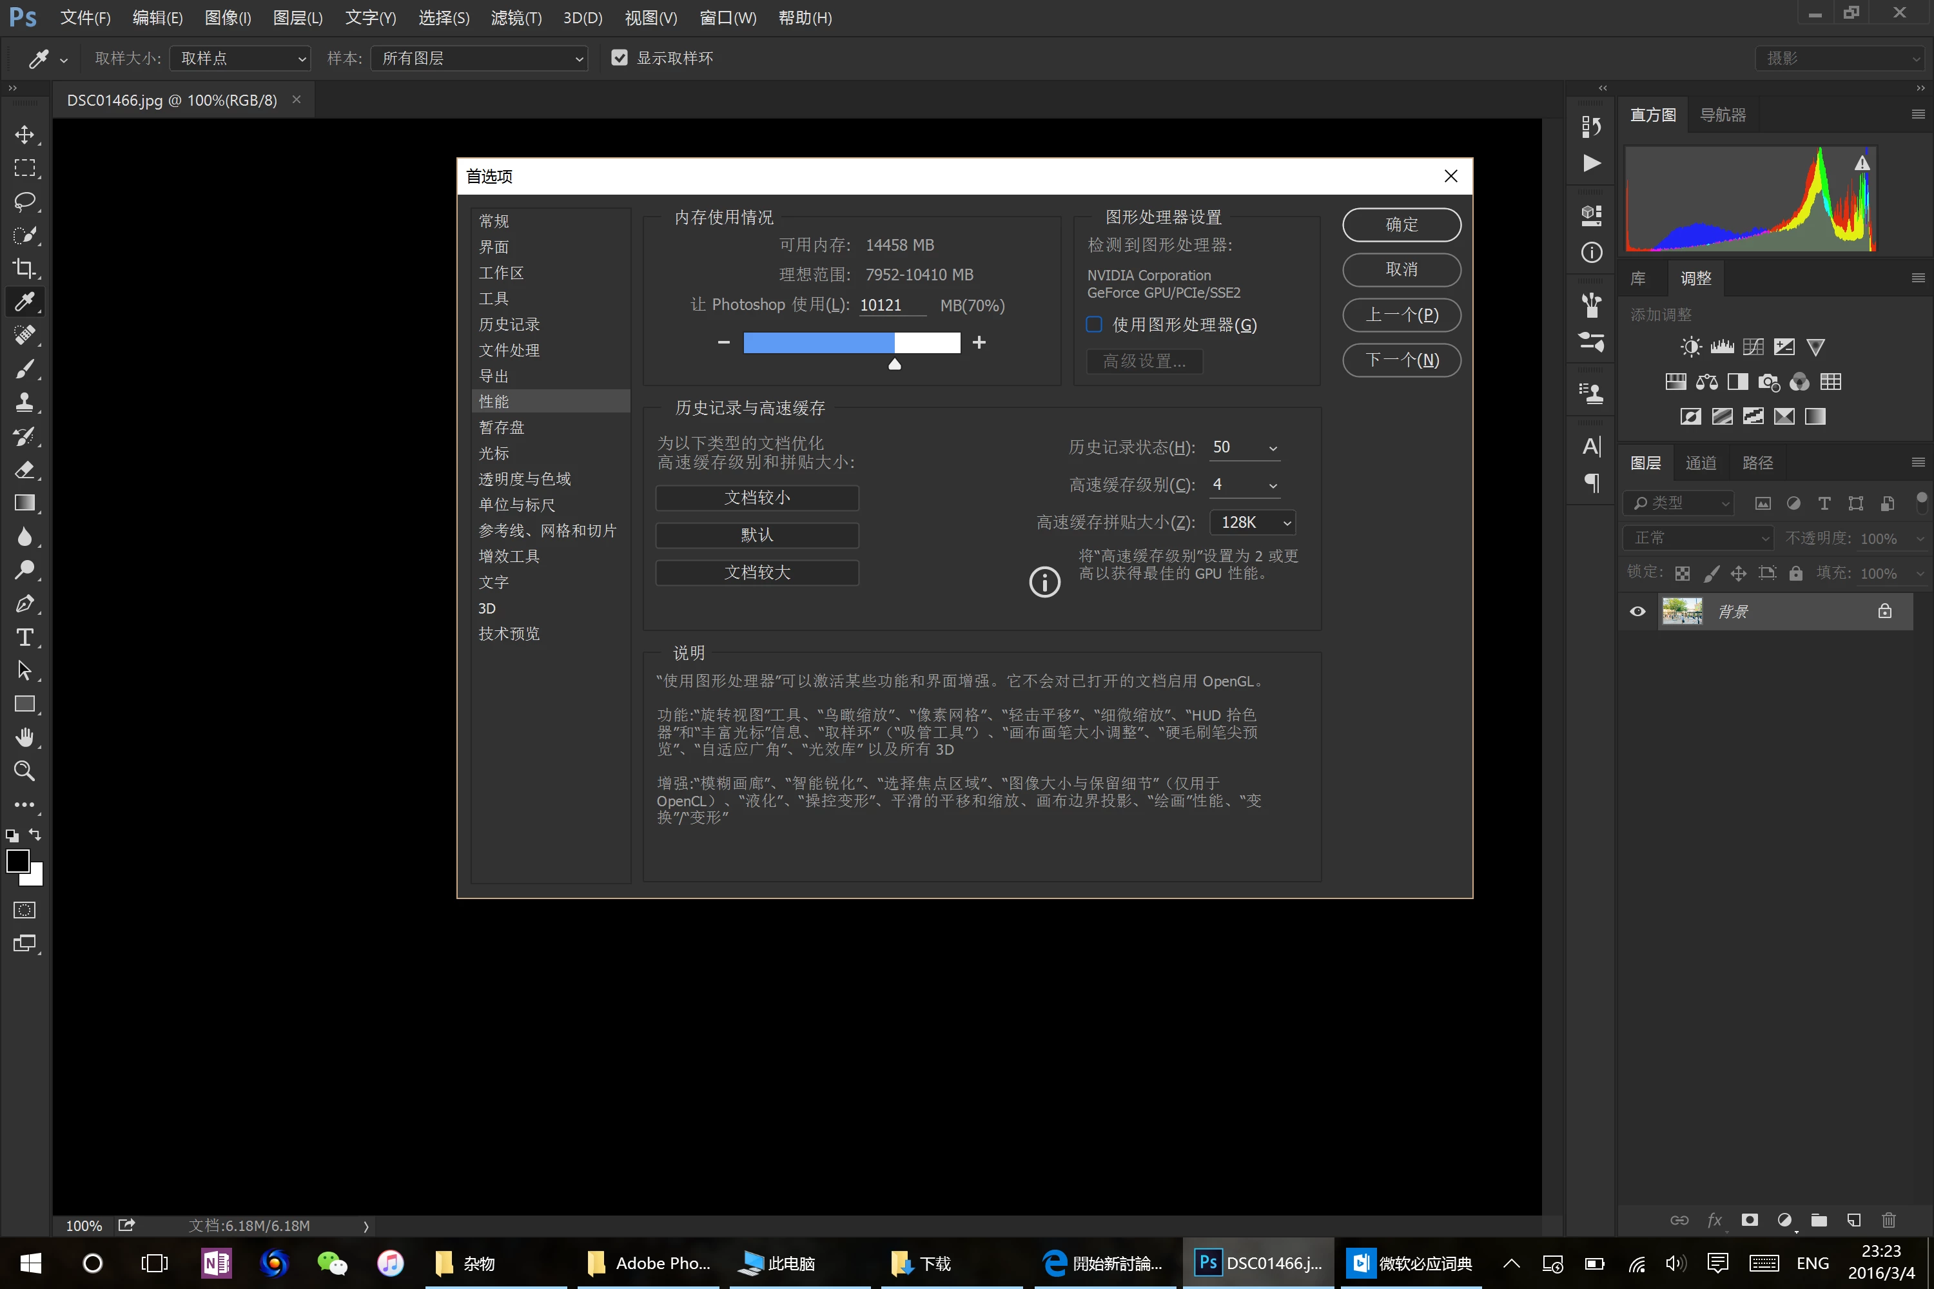Select the Eraser tool
The width and height of the screenshot is (1934, 1289).
pos(24,469)
